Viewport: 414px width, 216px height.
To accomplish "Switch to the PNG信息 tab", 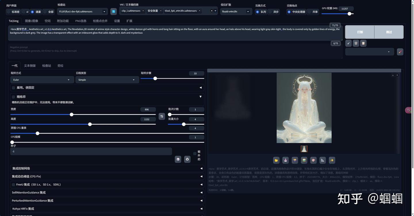I will pyautogui.click(x=81, y=21).
